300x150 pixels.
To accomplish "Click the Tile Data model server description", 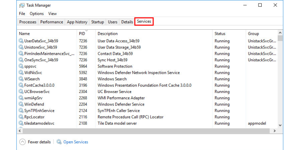I will (117, 123).
